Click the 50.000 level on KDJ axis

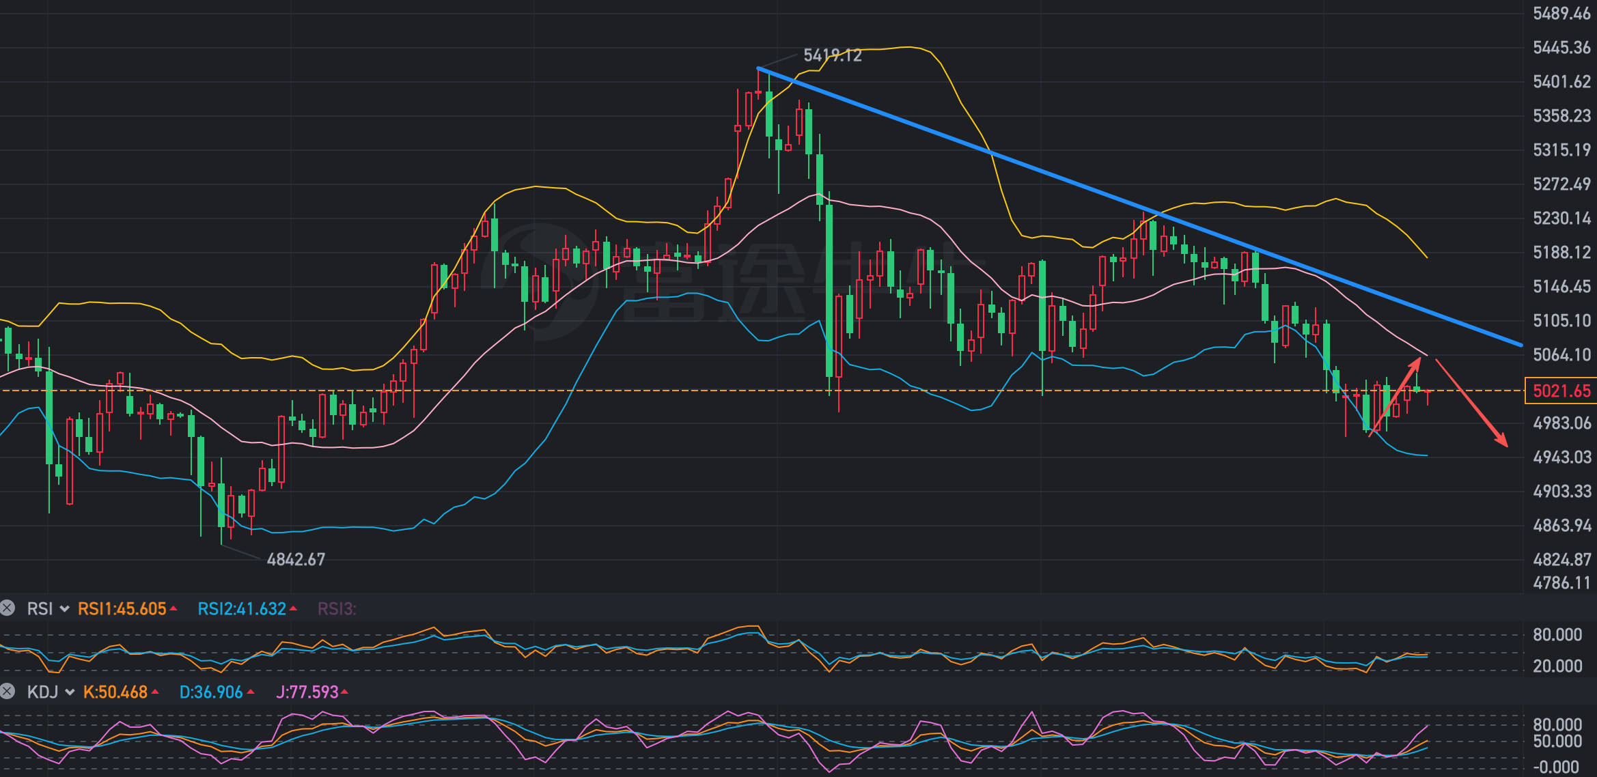[x=1557, y=741]
